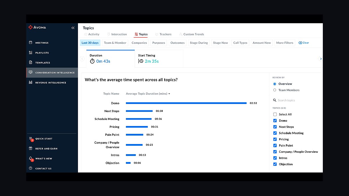
Task: Uncheck the Company / People Overview checkbox
Action: pyautogui.click(x=275, y=152)
